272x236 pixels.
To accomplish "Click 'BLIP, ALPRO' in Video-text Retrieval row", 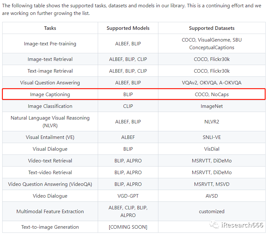I will (x=128, y=161).
